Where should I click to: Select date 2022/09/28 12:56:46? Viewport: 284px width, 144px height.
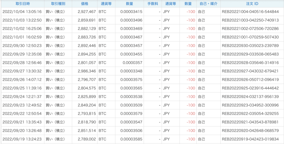coord(22,63)
